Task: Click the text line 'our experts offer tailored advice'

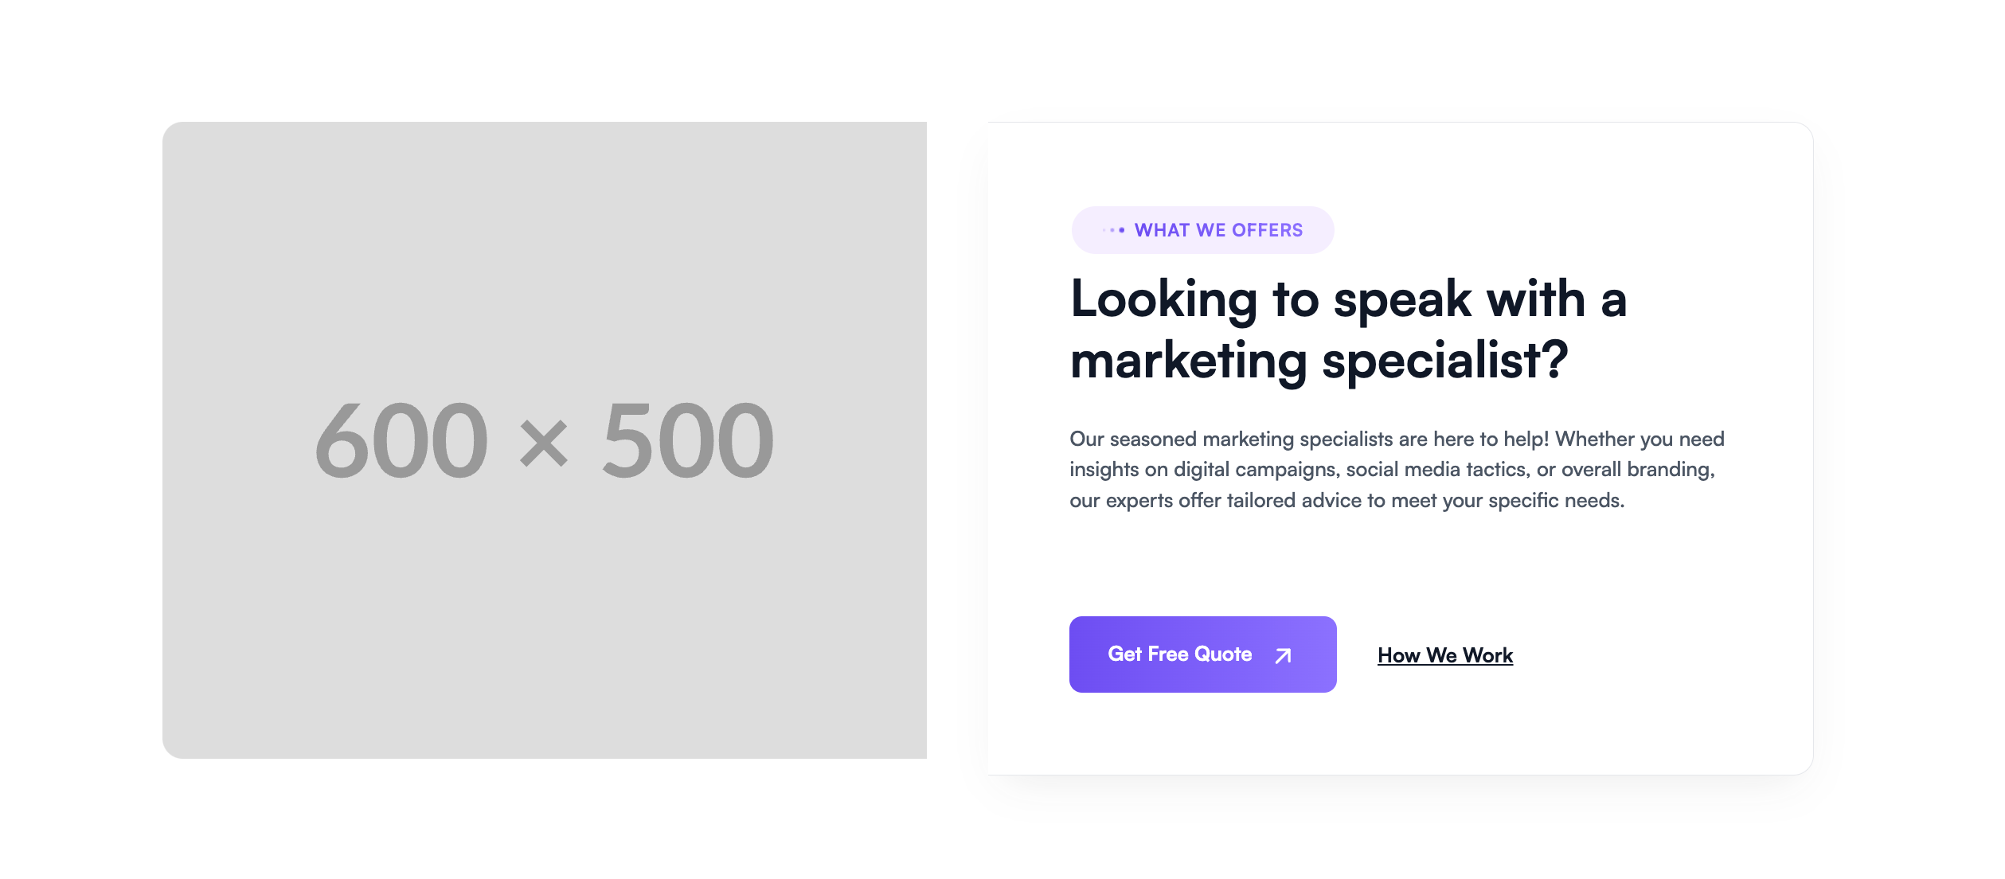Action: click(x=1346, y=501)
